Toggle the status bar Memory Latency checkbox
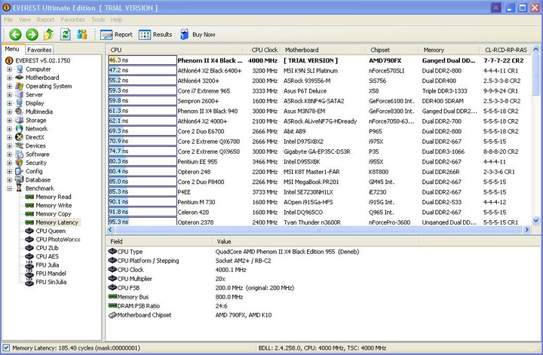Viewport: 543px width, 355px height. coord(6,347)
